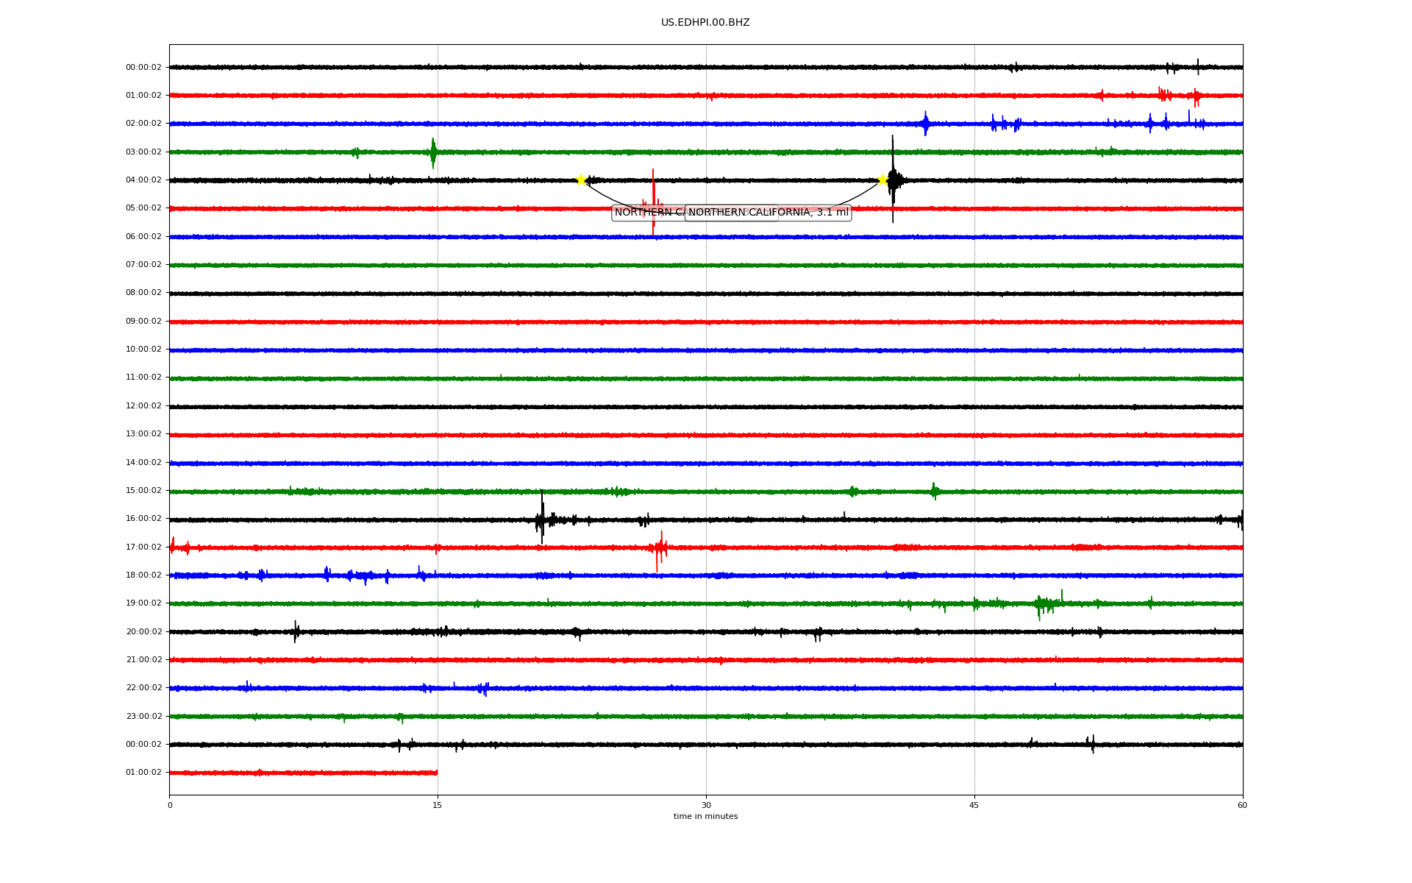Screen dimensions: 1412x883
Task: Click the left yellow star event marker
Action: tap(581, 180)
